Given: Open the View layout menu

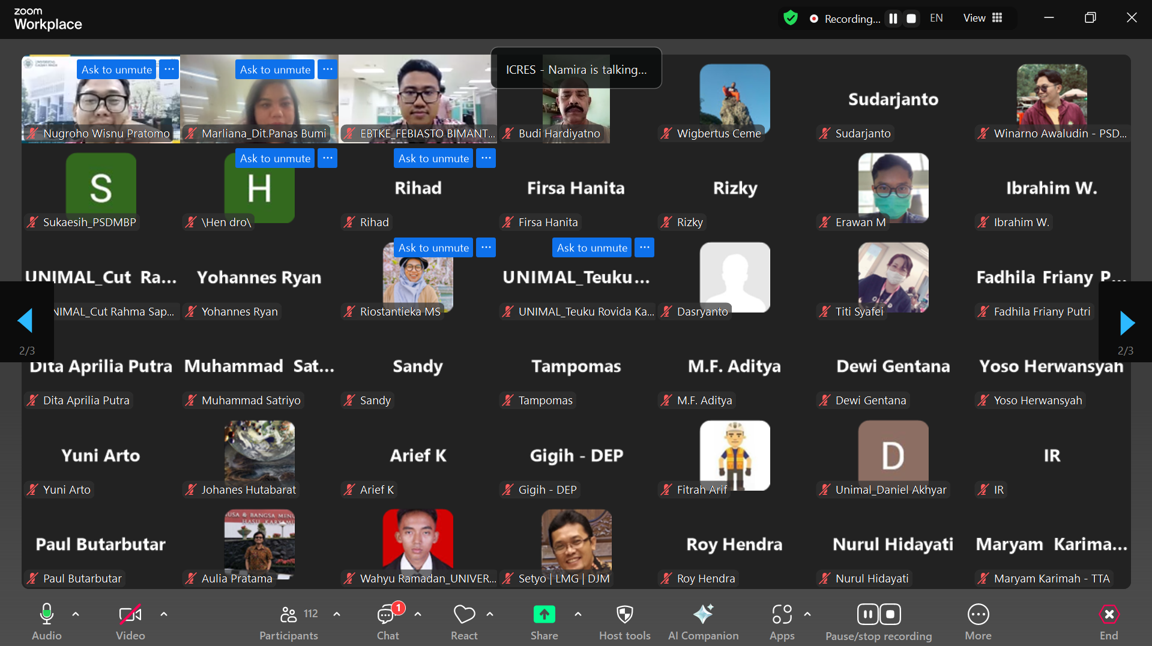Looking at the screenshot, I should point(983,18).
